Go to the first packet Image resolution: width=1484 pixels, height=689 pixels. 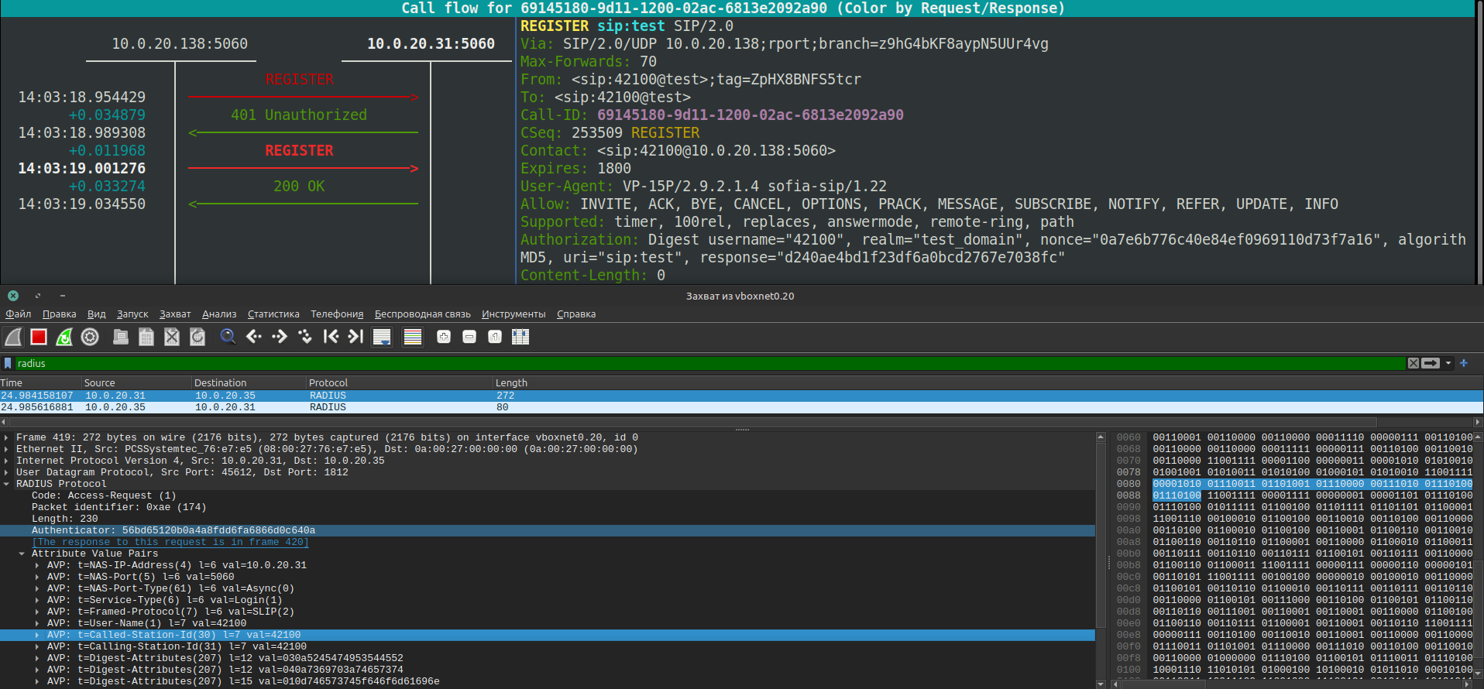pyautogui.click(x=331, y=337)
